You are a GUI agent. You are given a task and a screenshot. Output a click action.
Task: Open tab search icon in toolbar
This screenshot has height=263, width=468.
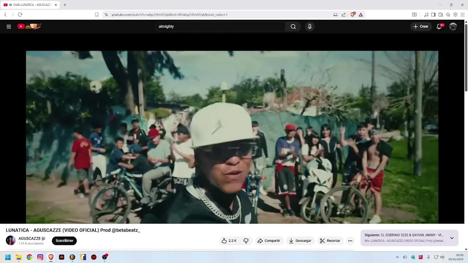click(x=414, y=15)
